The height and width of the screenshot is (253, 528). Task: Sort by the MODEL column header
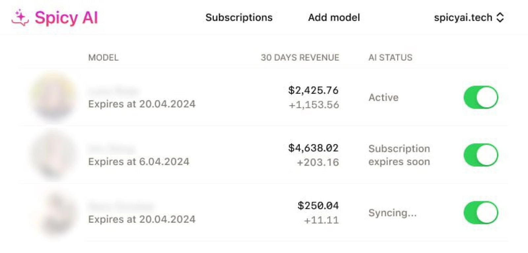pos(103,58)
